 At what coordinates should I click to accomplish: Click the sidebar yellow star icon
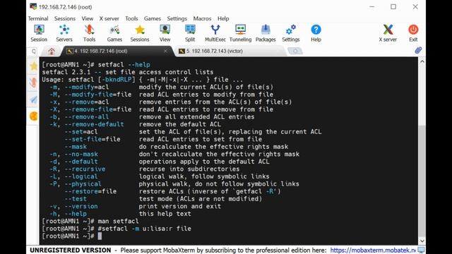[33, 66]
